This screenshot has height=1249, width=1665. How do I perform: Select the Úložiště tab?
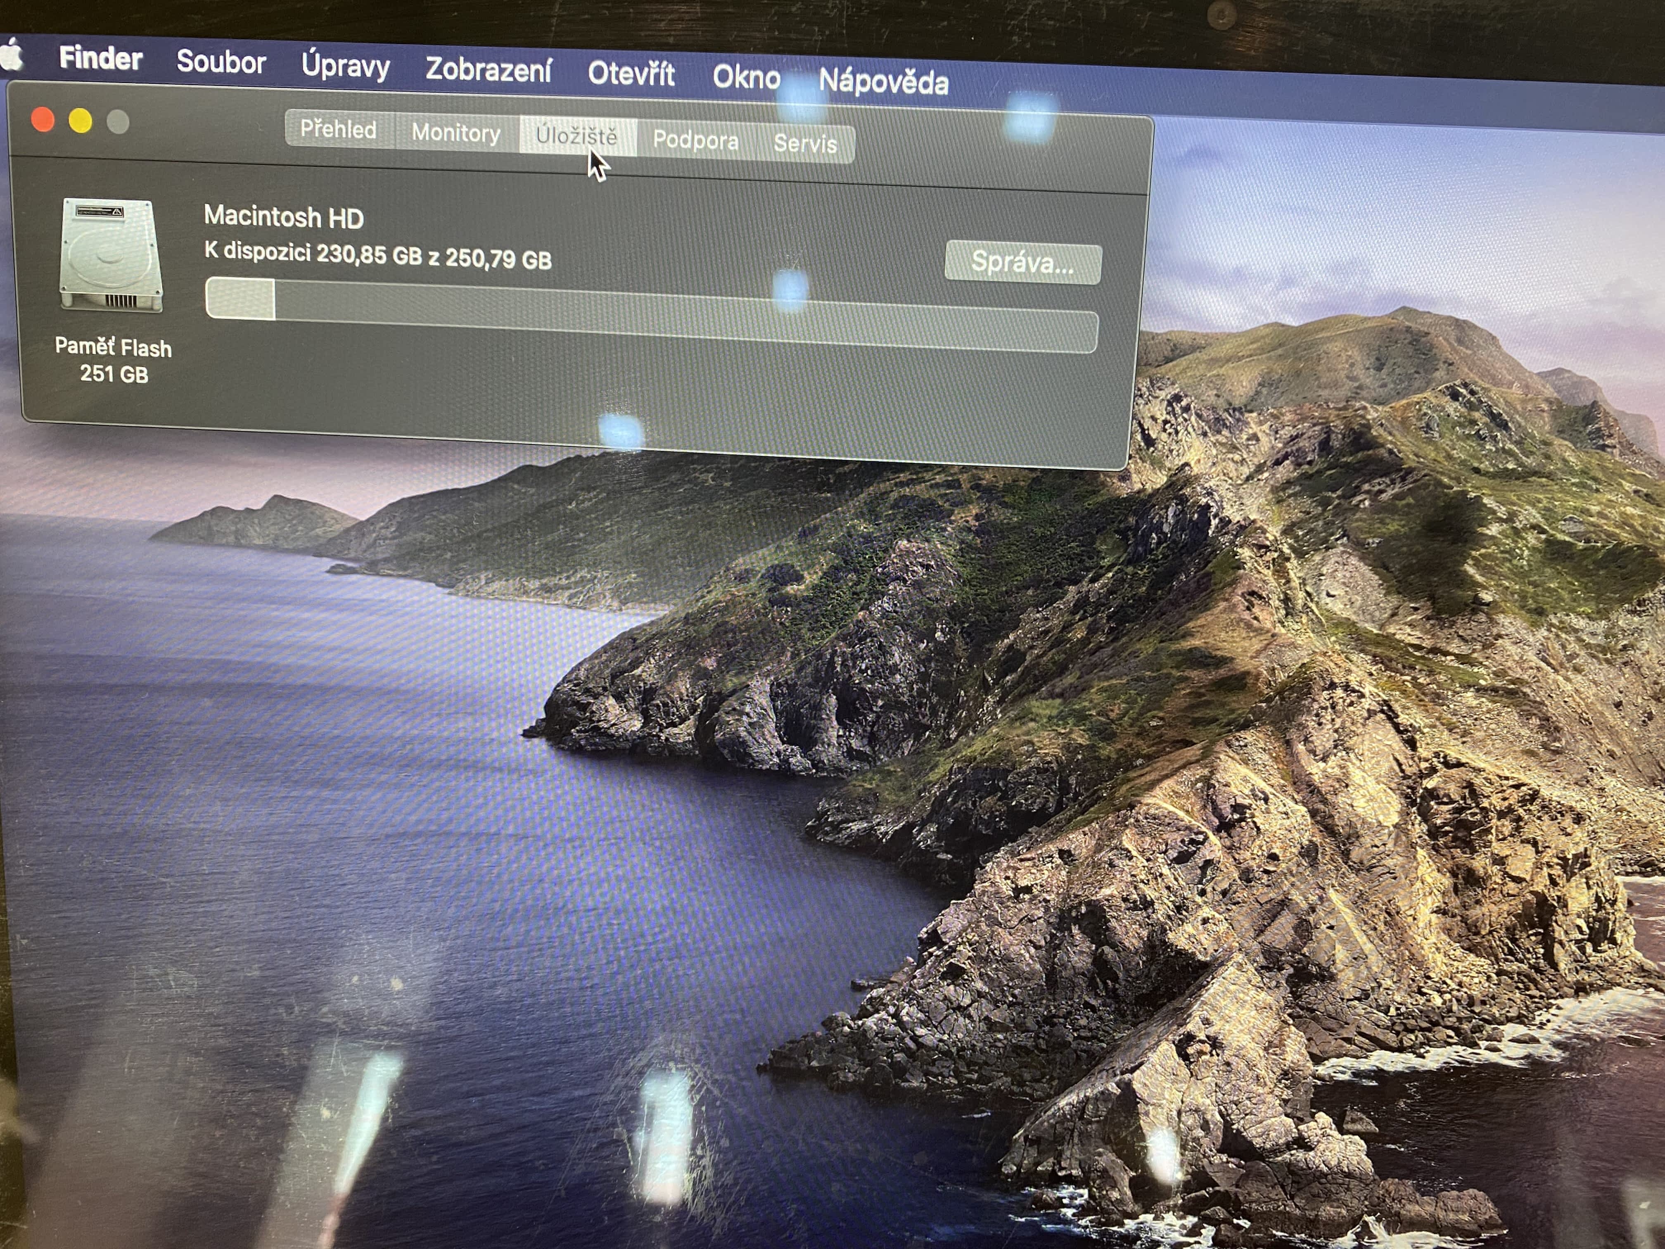click(x=576, y=136)
